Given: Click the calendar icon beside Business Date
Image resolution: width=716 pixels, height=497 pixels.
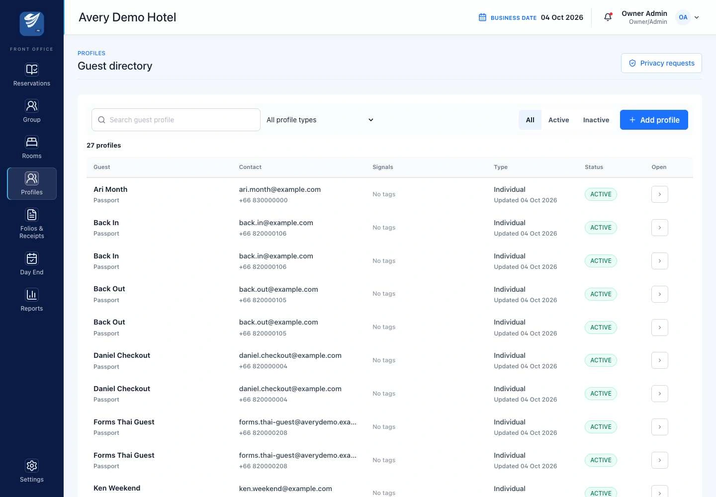Looking at the screenshot, I should click(482, 17).
